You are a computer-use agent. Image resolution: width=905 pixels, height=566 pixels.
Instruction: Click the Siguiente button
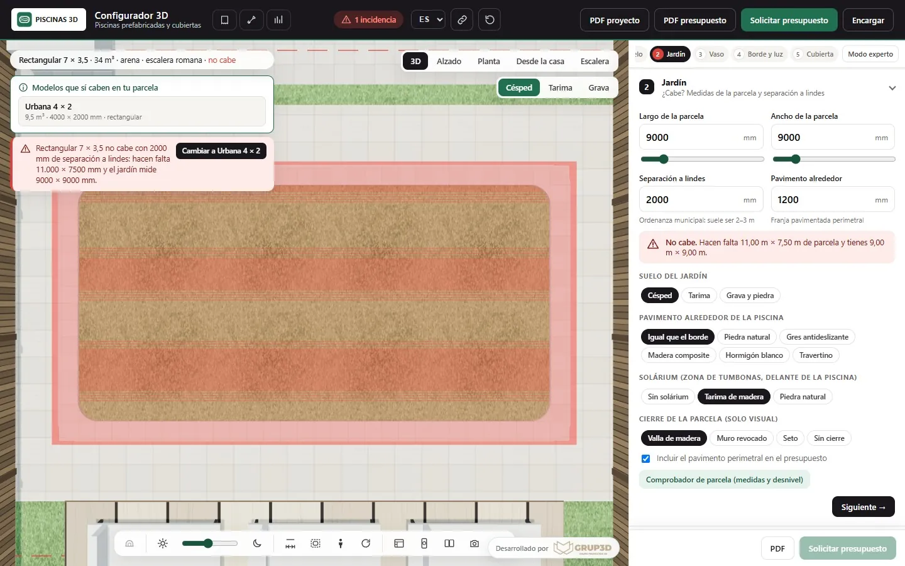[863, 507]
